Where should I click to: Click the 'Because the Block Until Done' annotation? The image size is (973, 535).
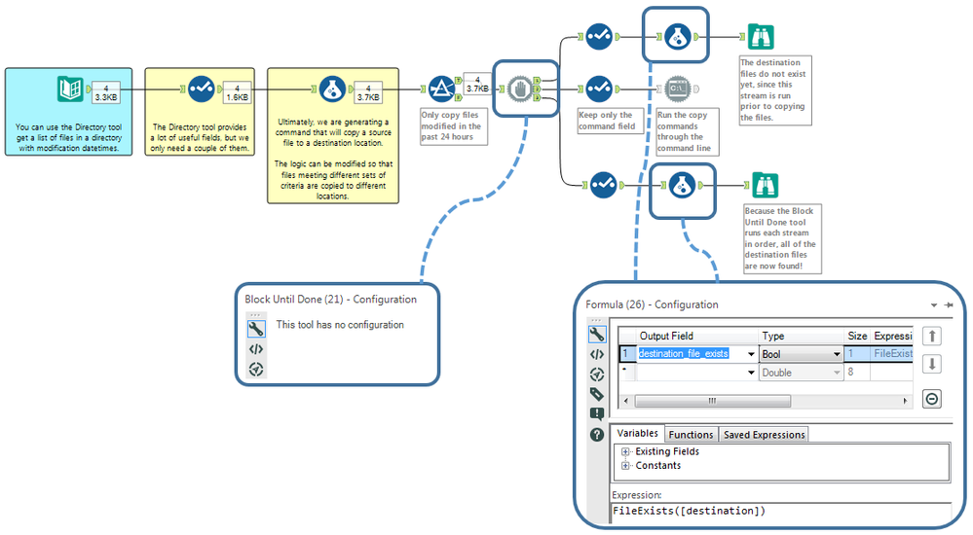click(x=782, y=238)
